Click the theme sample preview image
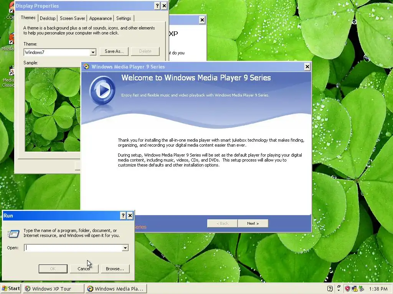Screen dimensions: 393x294 pos(53,109)
